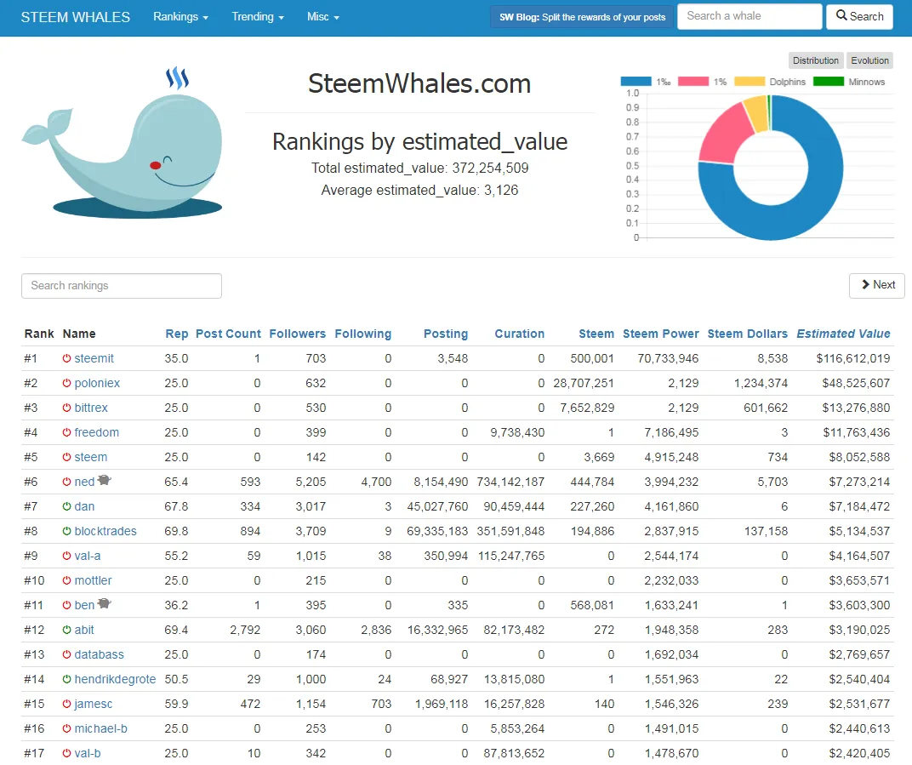This screenshot has width=912, height=765.
Task: Click the power status icon beside freedom
Action: tap(67, 433)
